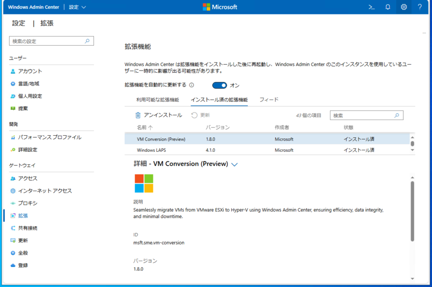
Task: Click the 個人用設定 icon
Action: [x=13, y=96]
